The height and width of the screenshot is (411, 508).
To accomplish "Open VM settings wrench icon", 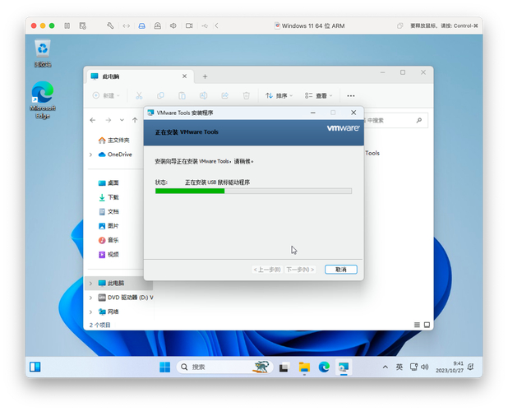I will (110, 25).
